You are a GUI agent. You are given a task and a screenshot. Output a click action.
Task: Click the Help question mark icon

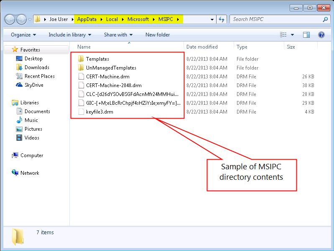coord(321,35)
